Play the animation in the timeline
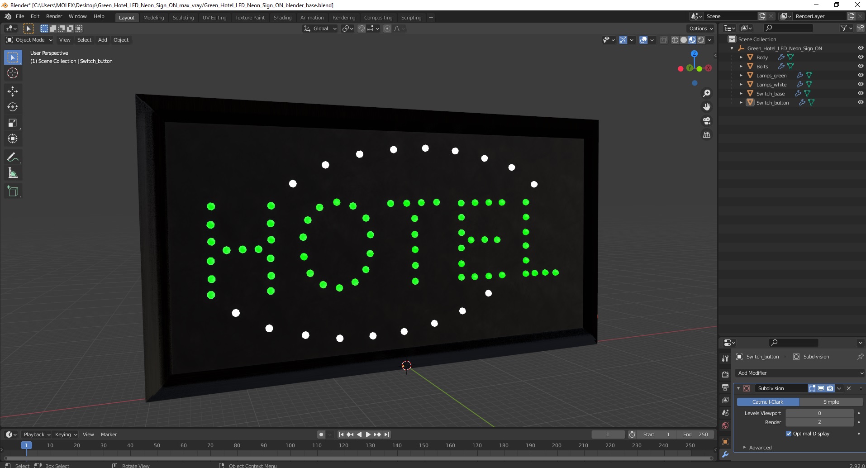 tap(368, 435)
